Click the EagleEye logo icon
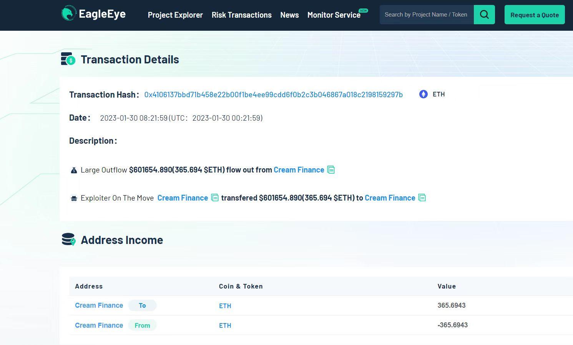 69,13
